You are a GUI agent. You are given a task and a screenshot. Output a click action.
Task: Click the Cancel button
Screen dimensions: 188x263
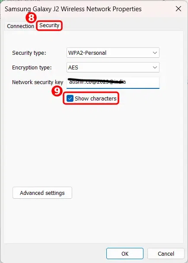166,254
